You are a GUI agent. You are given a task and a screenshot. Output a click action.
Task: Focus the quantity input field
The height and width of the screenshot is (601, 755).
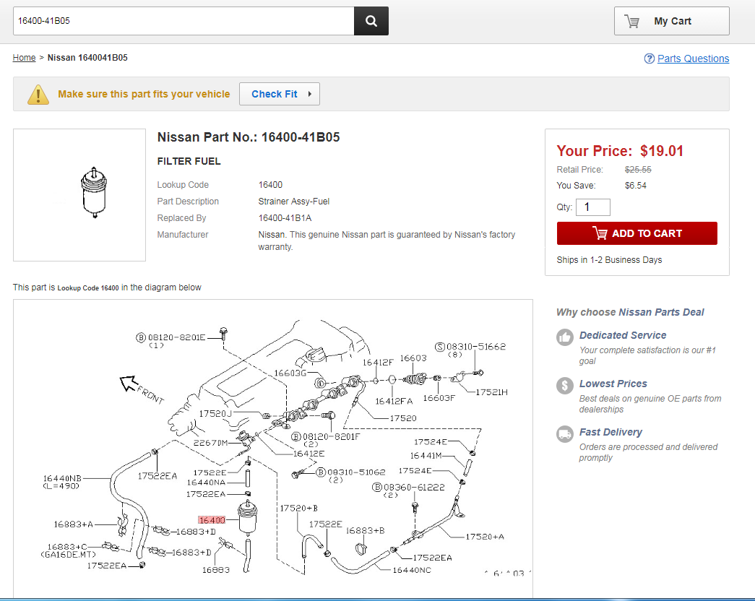[x=592, y=207]
